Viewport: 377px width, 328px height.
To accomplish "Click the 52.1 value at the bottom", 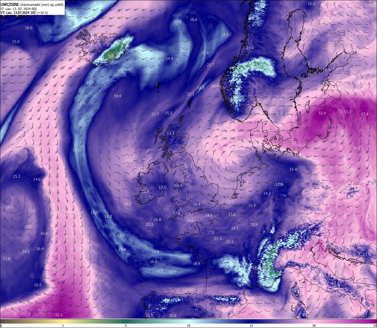I will (x=59, y=315).
